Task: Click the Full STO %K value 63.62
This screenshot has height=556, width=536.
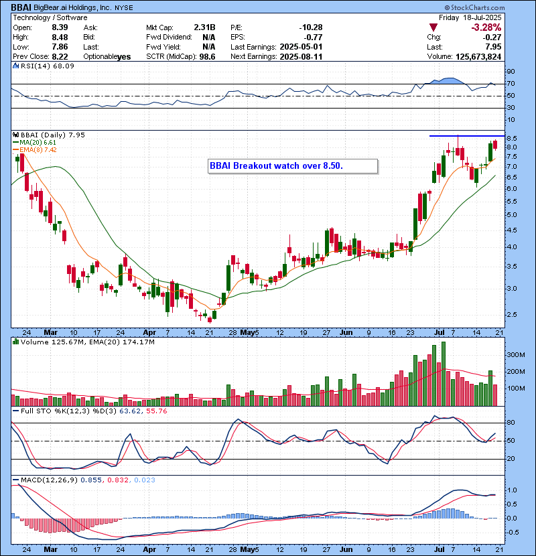Action: [130, 411]
